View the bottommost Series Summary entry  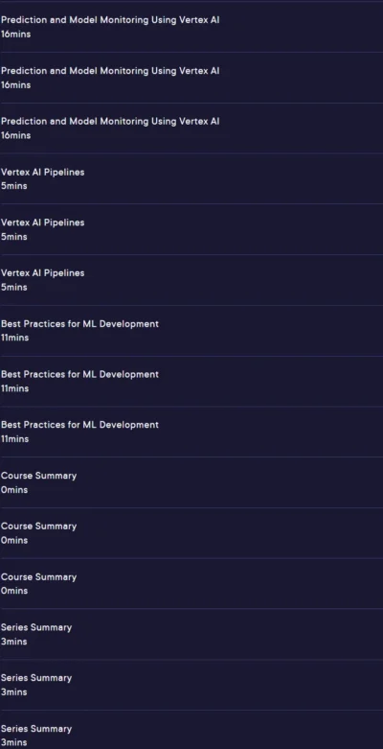click(x=191, y=730)
